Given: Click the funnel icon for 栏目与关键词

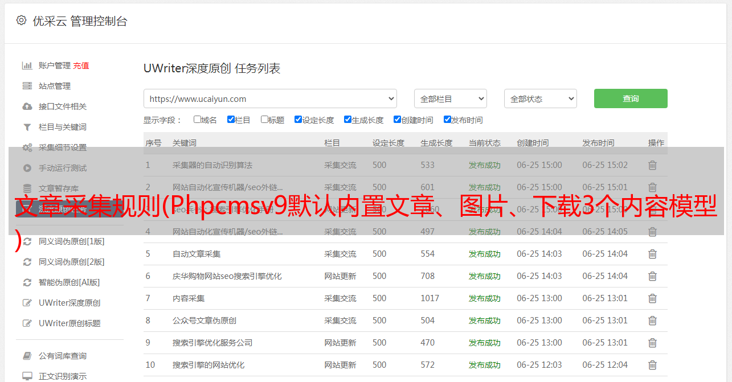Looking at the screenshot, I should pos(27,127).
